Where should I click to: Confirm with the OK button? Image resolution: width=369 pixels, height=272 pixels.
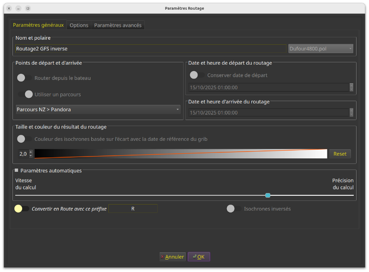click(x=199, y=257)
